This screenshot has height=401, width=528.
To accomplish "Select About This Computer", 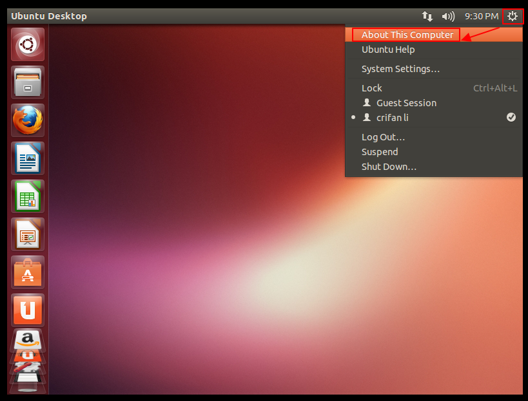I will [434, 35].
